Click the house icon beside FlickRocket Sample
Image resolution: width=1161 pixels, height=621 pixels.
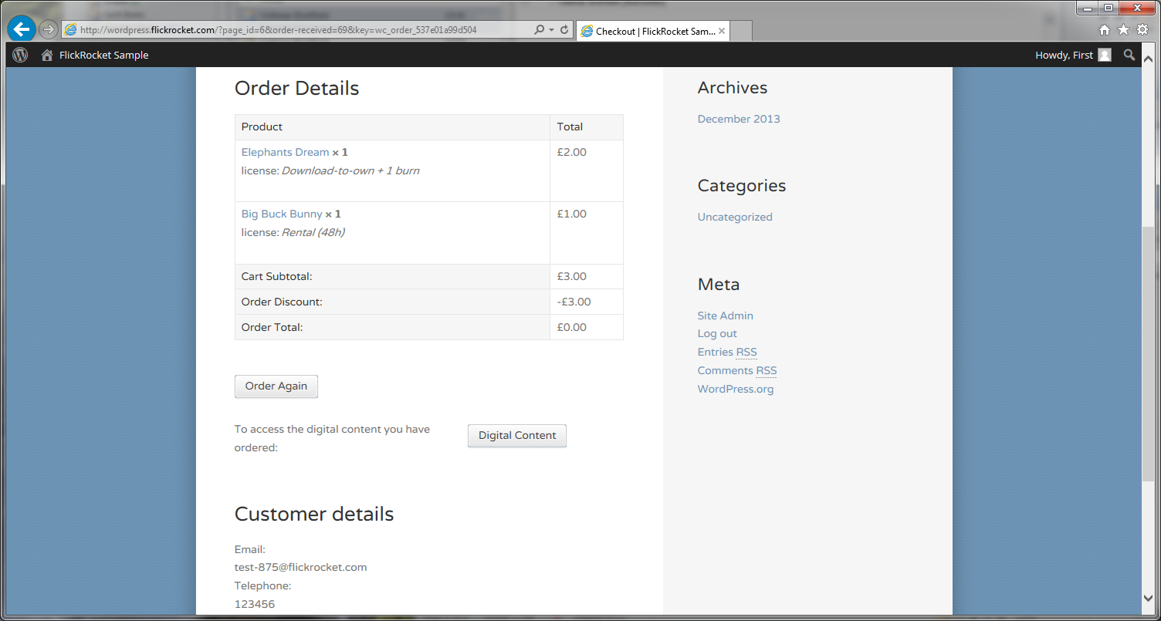click(x=47, y=55)
